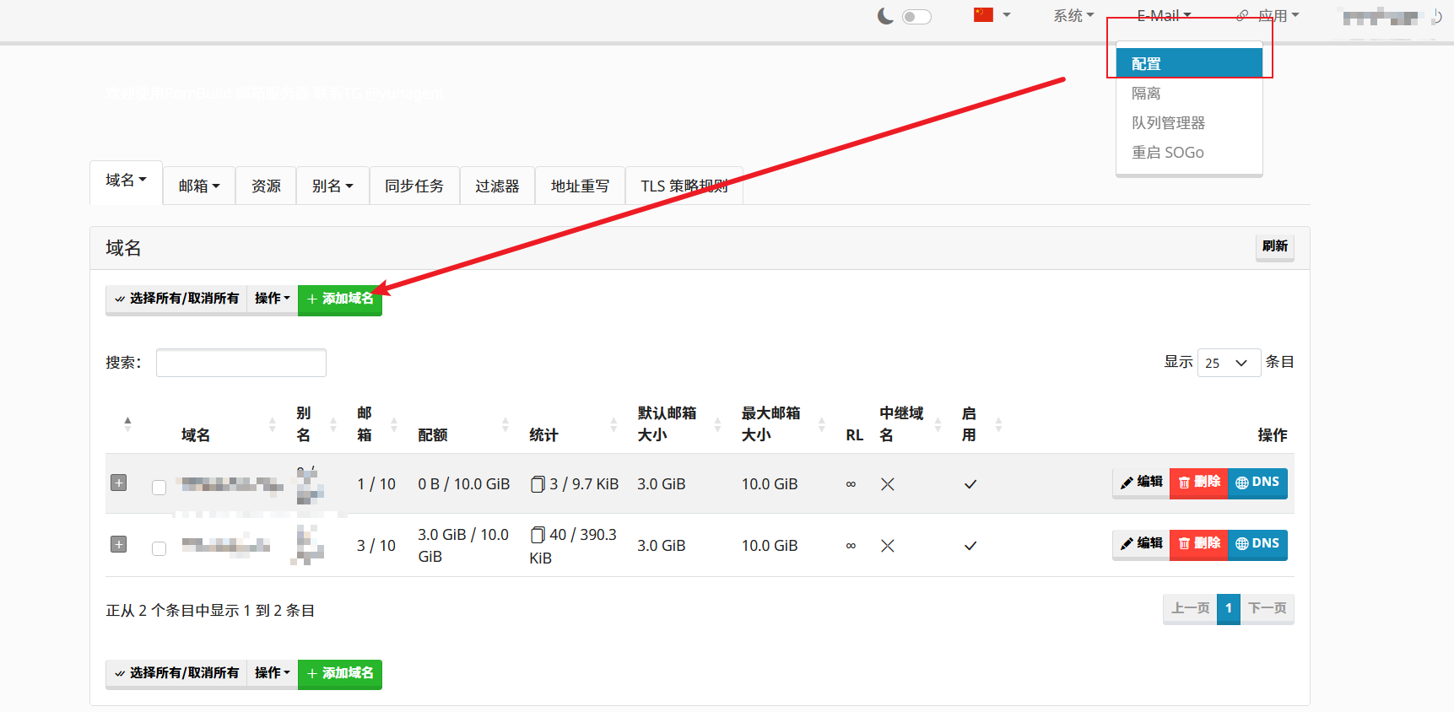Click top 选择所有/取消所有 button
Viewport: 1454px width, 712px height.
click(x=176, y=299)
